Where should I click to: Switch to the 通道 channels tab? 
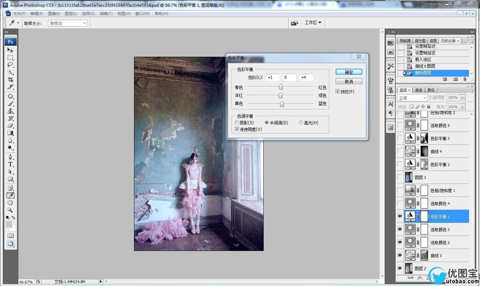(419, 90)
